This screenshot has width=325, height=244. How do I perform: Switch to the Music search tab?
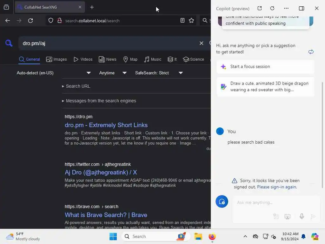pos(153,59)
